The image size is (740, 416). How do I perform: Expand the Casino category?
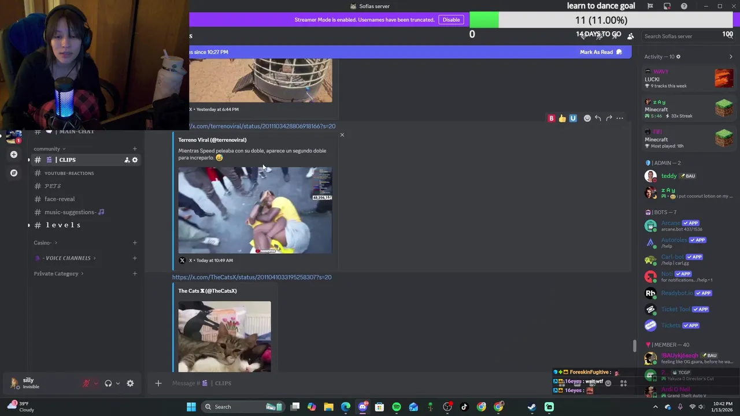[45, 243]
